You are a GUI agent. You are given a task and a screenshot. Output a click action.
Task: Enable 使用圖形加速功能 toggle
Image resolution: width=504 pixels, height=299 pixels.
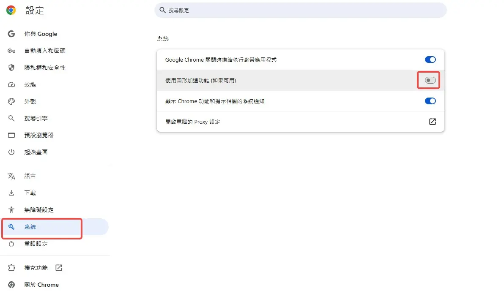click(x=430, y=80)
